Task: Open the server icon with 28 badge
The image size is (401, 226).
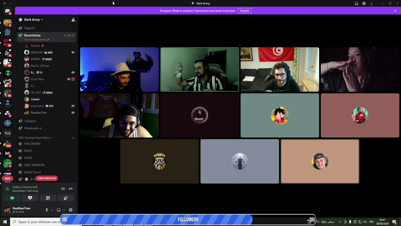Action: [8, 63]
